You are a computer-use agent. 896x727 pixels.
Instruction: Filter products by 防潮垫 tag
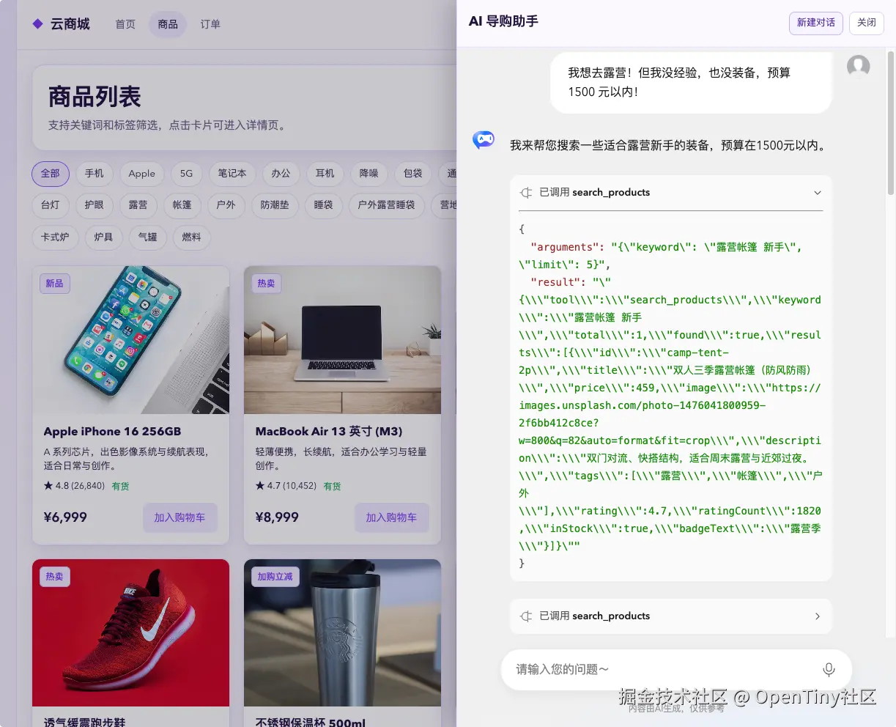pyautogui.click(x=275, y=205)
